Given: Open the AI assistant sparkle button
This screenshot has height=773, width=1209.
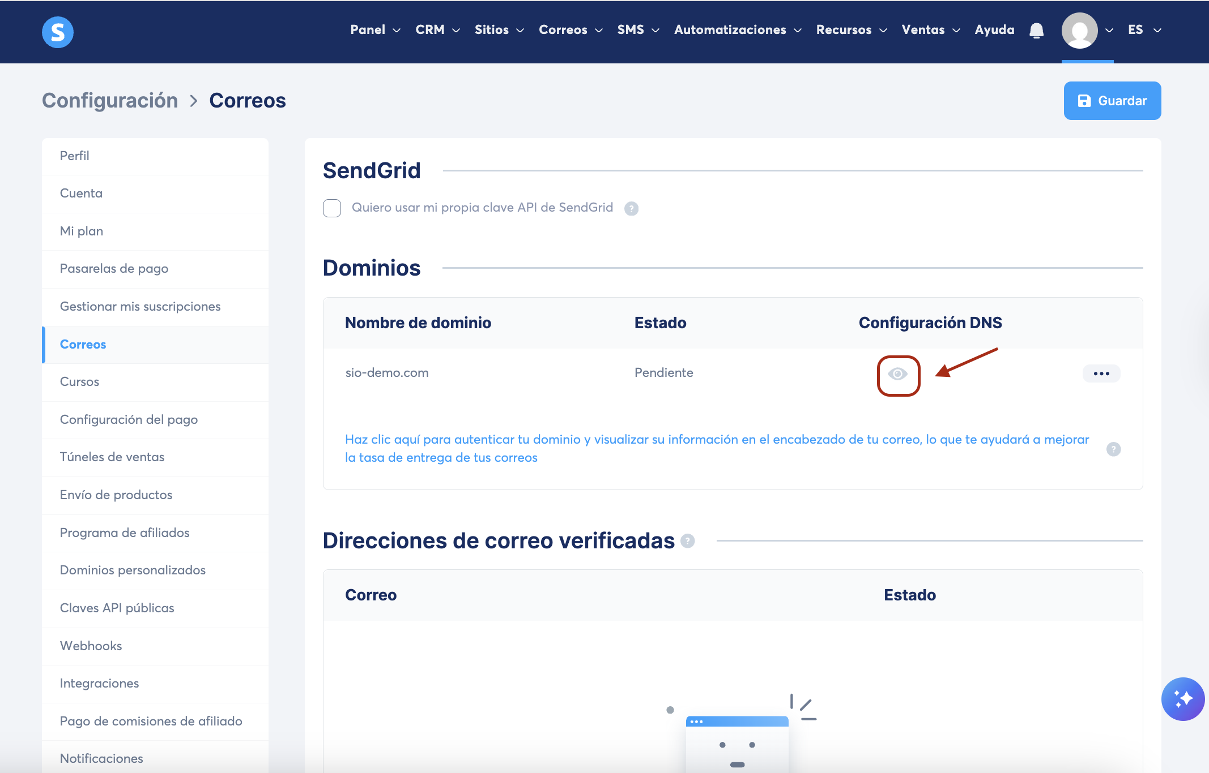Looking at the screenshot, I should click(1182, 698).
